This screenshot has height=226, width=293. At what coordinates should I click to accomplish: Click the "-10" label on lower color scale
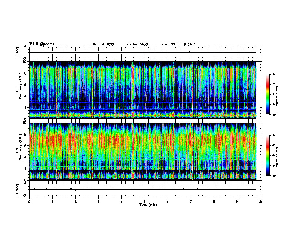(274, 176)
